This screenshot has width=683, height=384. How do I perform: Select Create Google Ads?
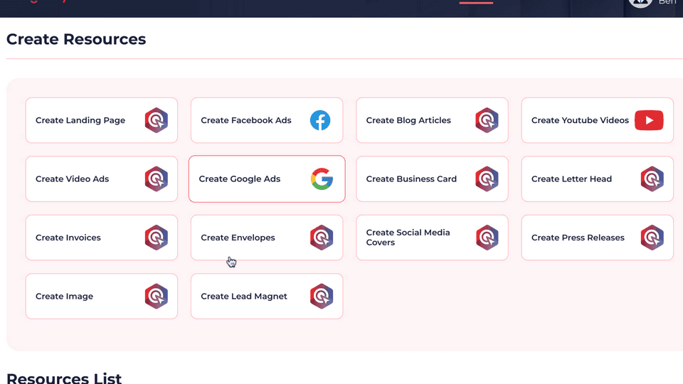click(267, 179)
